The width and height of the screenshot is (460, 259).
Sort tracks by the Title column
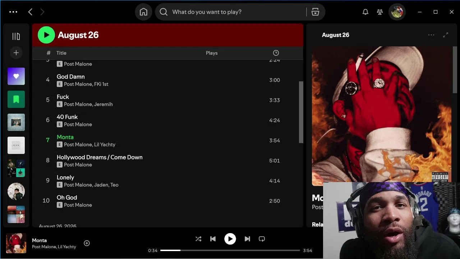click(61, 53)
